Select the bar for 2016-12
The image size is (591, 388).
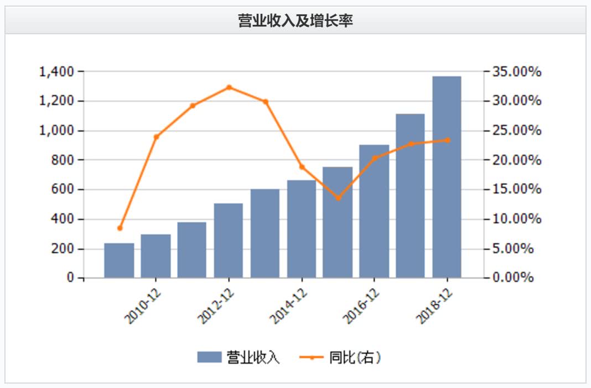click(374, 211)
